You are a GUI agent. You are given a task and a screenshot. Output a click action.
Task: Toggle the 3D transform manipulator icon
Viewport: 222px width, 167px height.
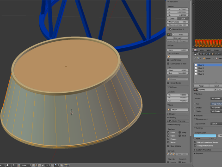pyautogui.click(x=19, y=165)
